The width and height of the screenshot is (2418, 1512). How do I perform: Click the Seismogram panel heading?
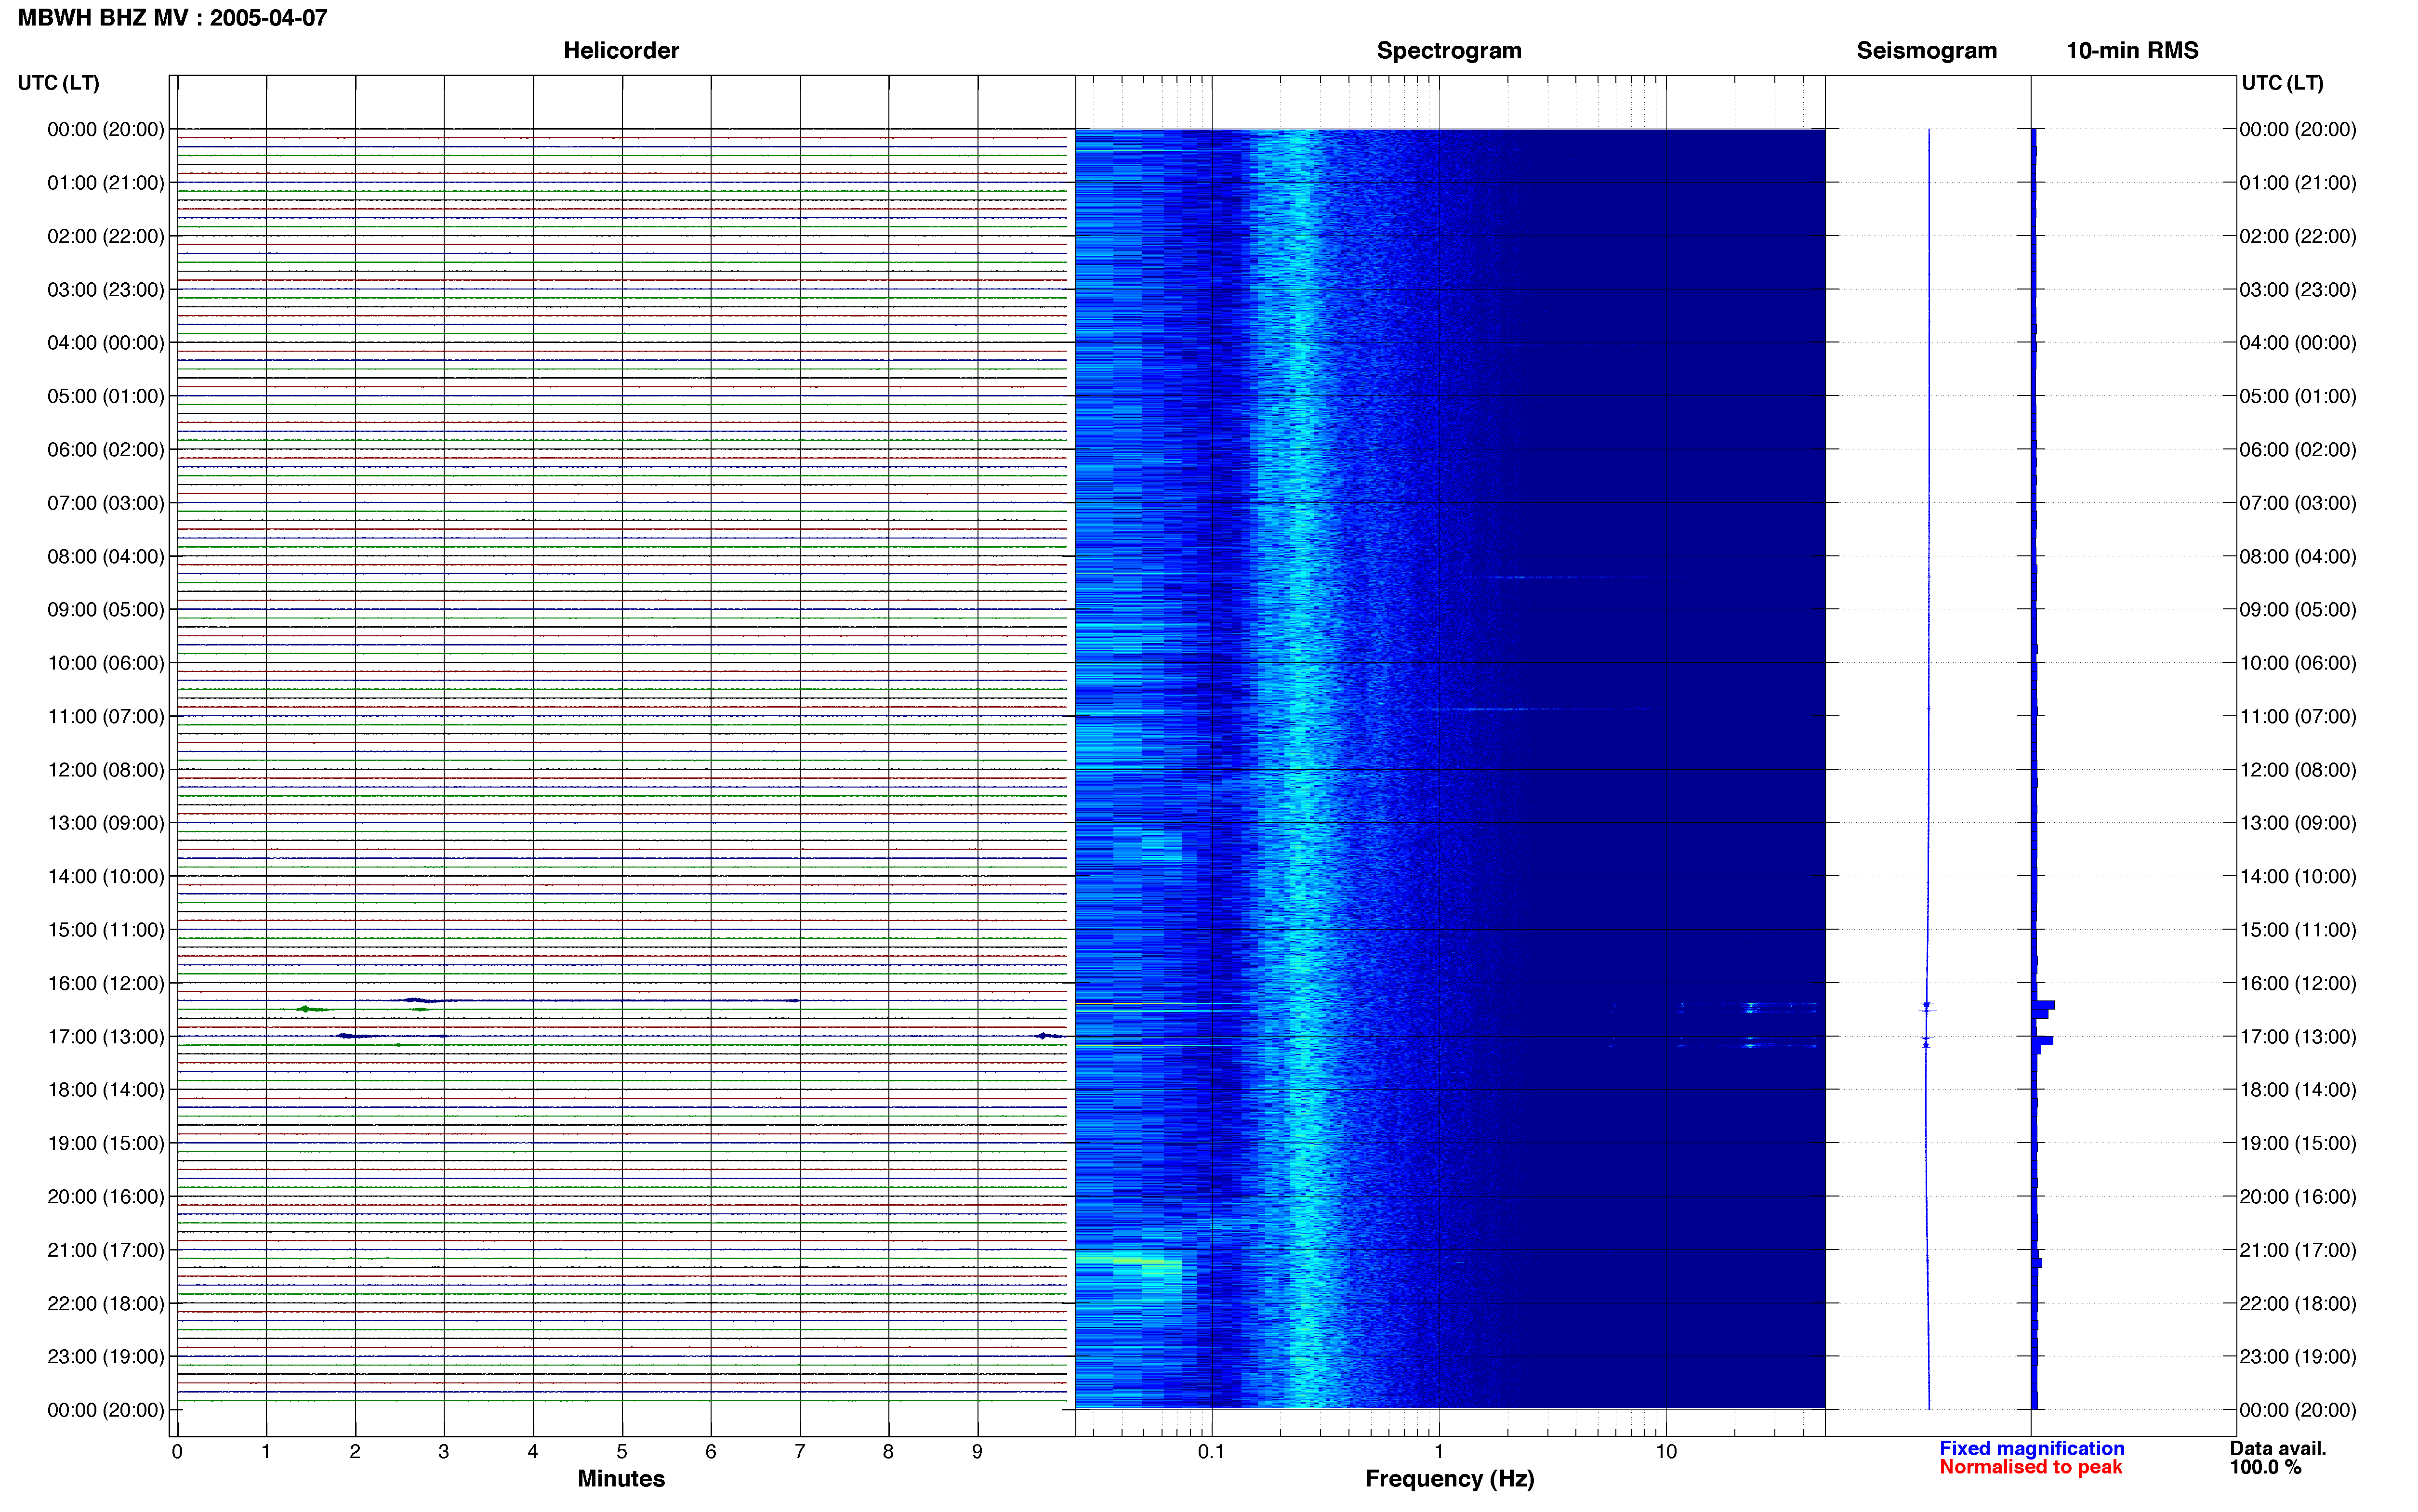(x=1926, y=51)
